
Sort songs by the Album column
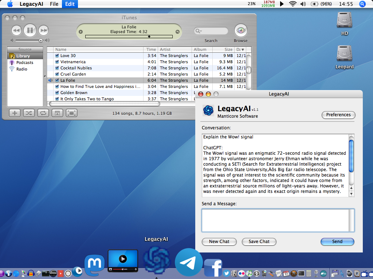coord(202,49)
